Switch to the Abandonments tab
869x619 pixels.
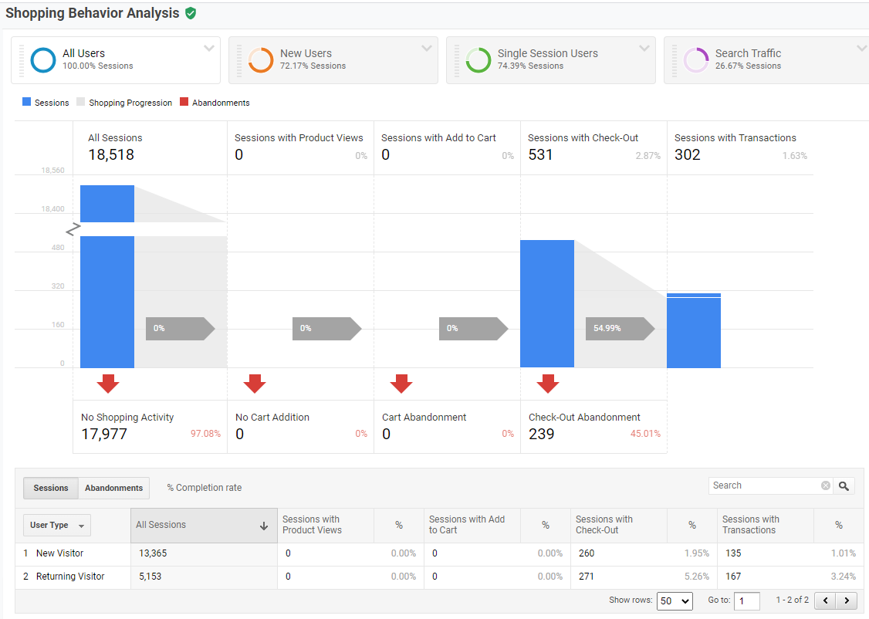coord(113,488)
